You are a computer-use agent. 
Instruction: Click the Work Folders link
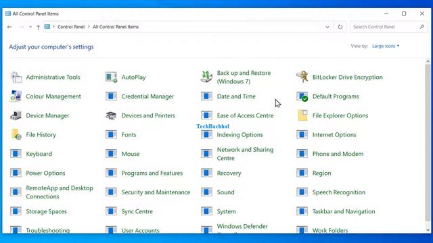330,230
